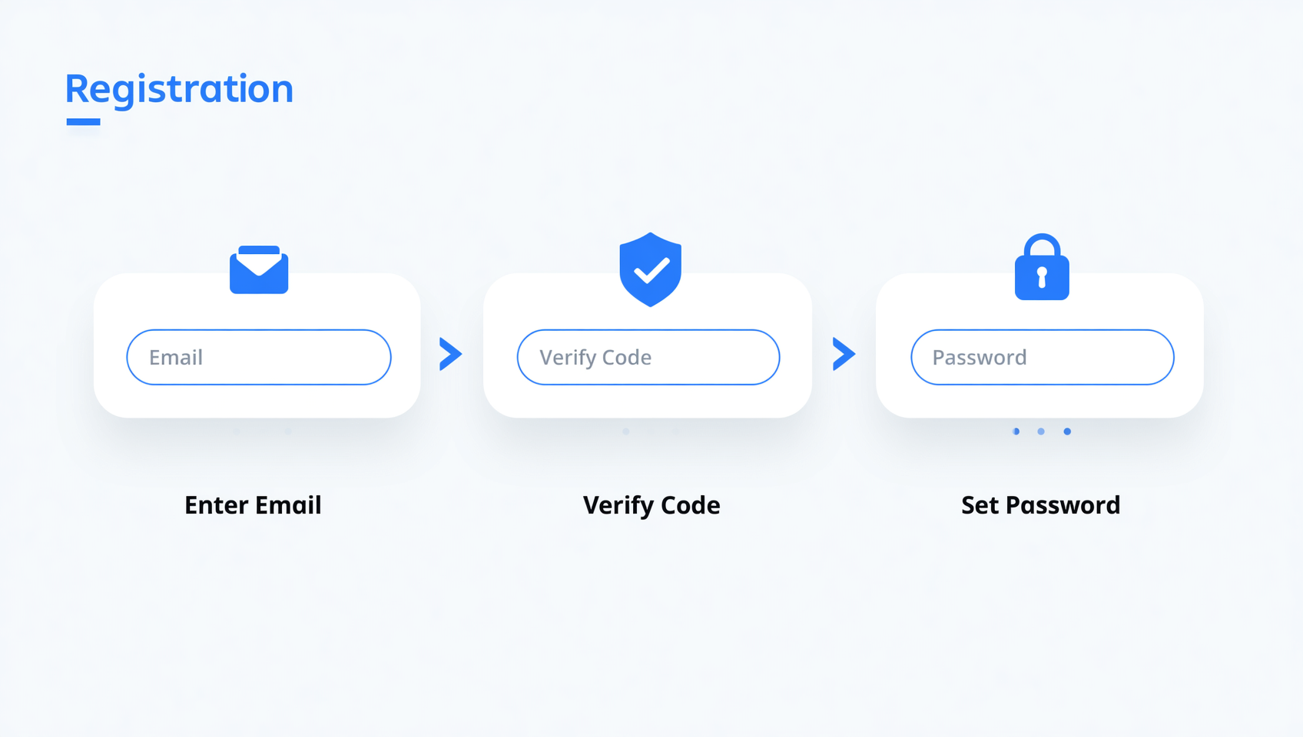Click the shield checkmark icon
Screen dimensions: 1303x737
[x=651, y=269]
